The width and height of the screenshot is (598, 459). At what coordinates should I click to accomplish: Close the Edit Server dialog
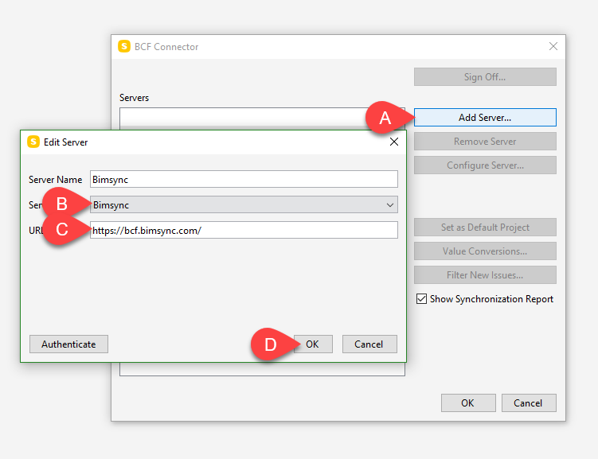394,142
